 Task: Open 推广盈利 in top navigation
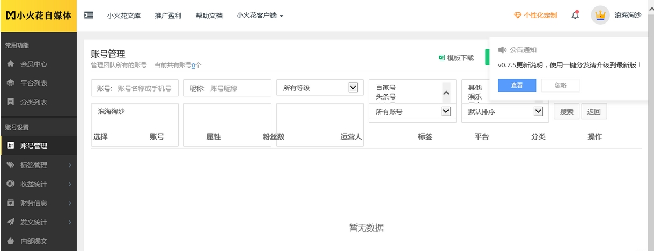(x=168, y=16)
